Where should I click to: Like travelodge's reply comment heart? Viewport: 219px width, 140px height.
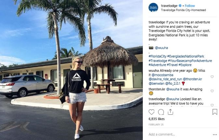coord(212,105)
